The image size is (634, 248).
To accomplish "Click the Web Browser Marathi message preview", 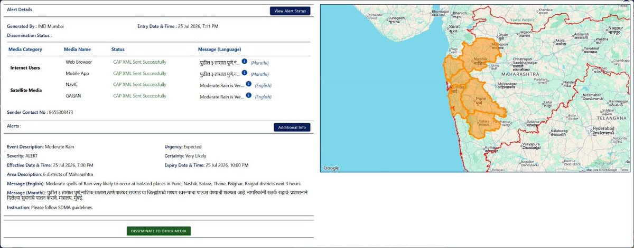I will [220, 63].
